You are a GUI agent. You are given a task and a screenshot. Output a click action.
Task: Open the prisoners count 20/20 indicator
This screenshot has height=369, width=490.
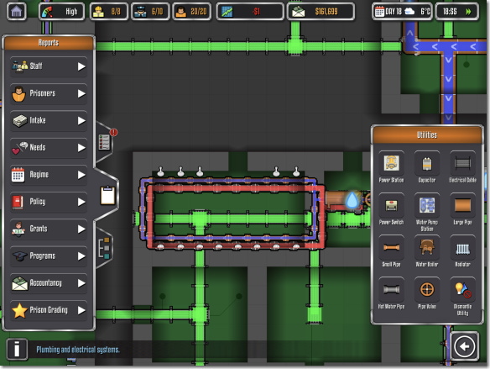[x=191, y=12]
